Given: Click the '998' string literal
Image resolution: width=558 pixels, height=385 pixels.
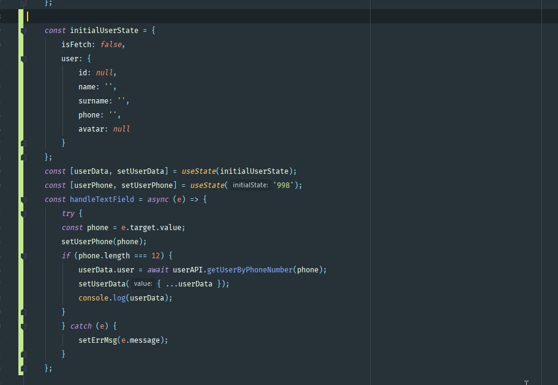Looking at the screenshot, I should pos(283,185).
